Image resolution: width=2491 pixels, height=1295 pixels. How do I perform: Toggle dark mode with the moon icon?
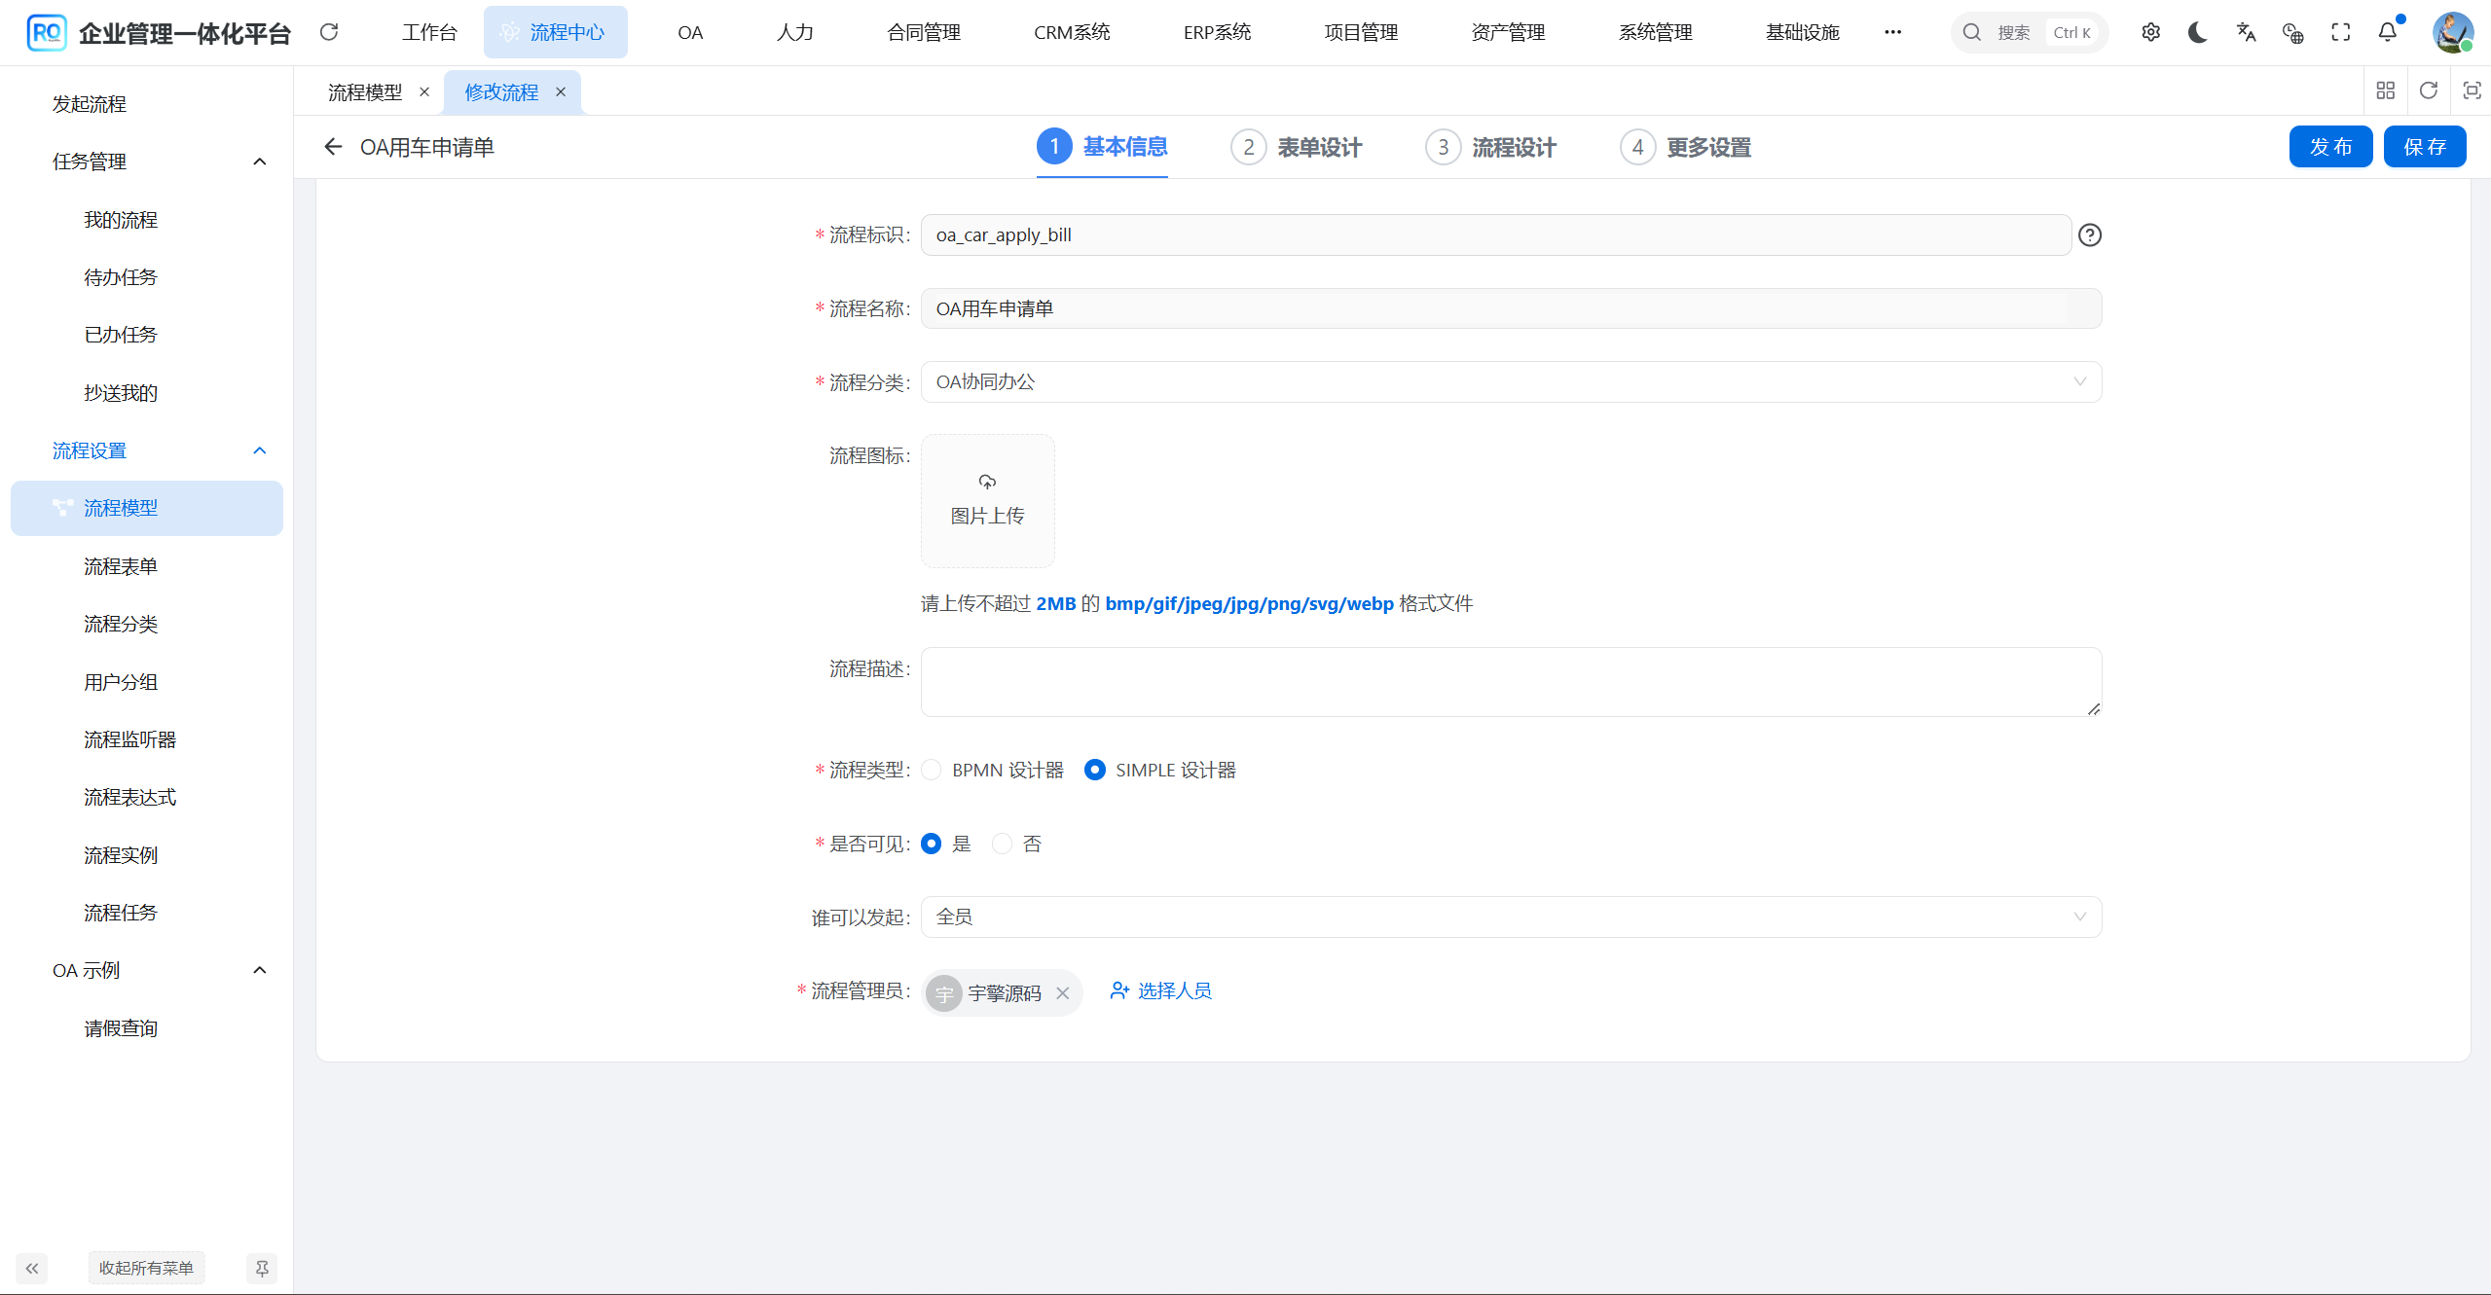[x=2196, y=32]
